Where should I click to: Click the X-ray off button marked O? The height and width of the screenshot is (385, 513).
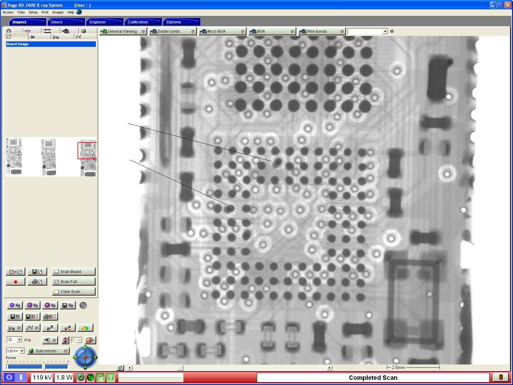[9, 377]
